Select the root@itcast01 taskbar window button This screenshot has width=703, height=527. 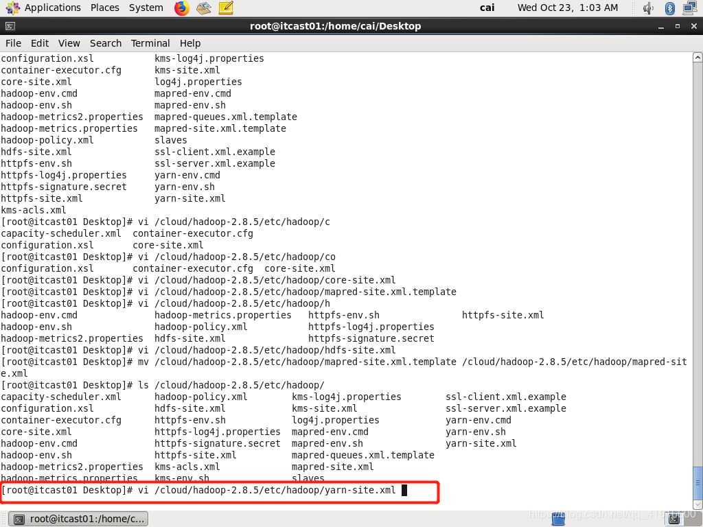click(x=79, y=519)
